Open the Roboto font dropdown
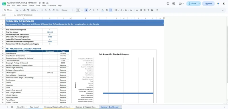228x109 pixels. [66, 10]
